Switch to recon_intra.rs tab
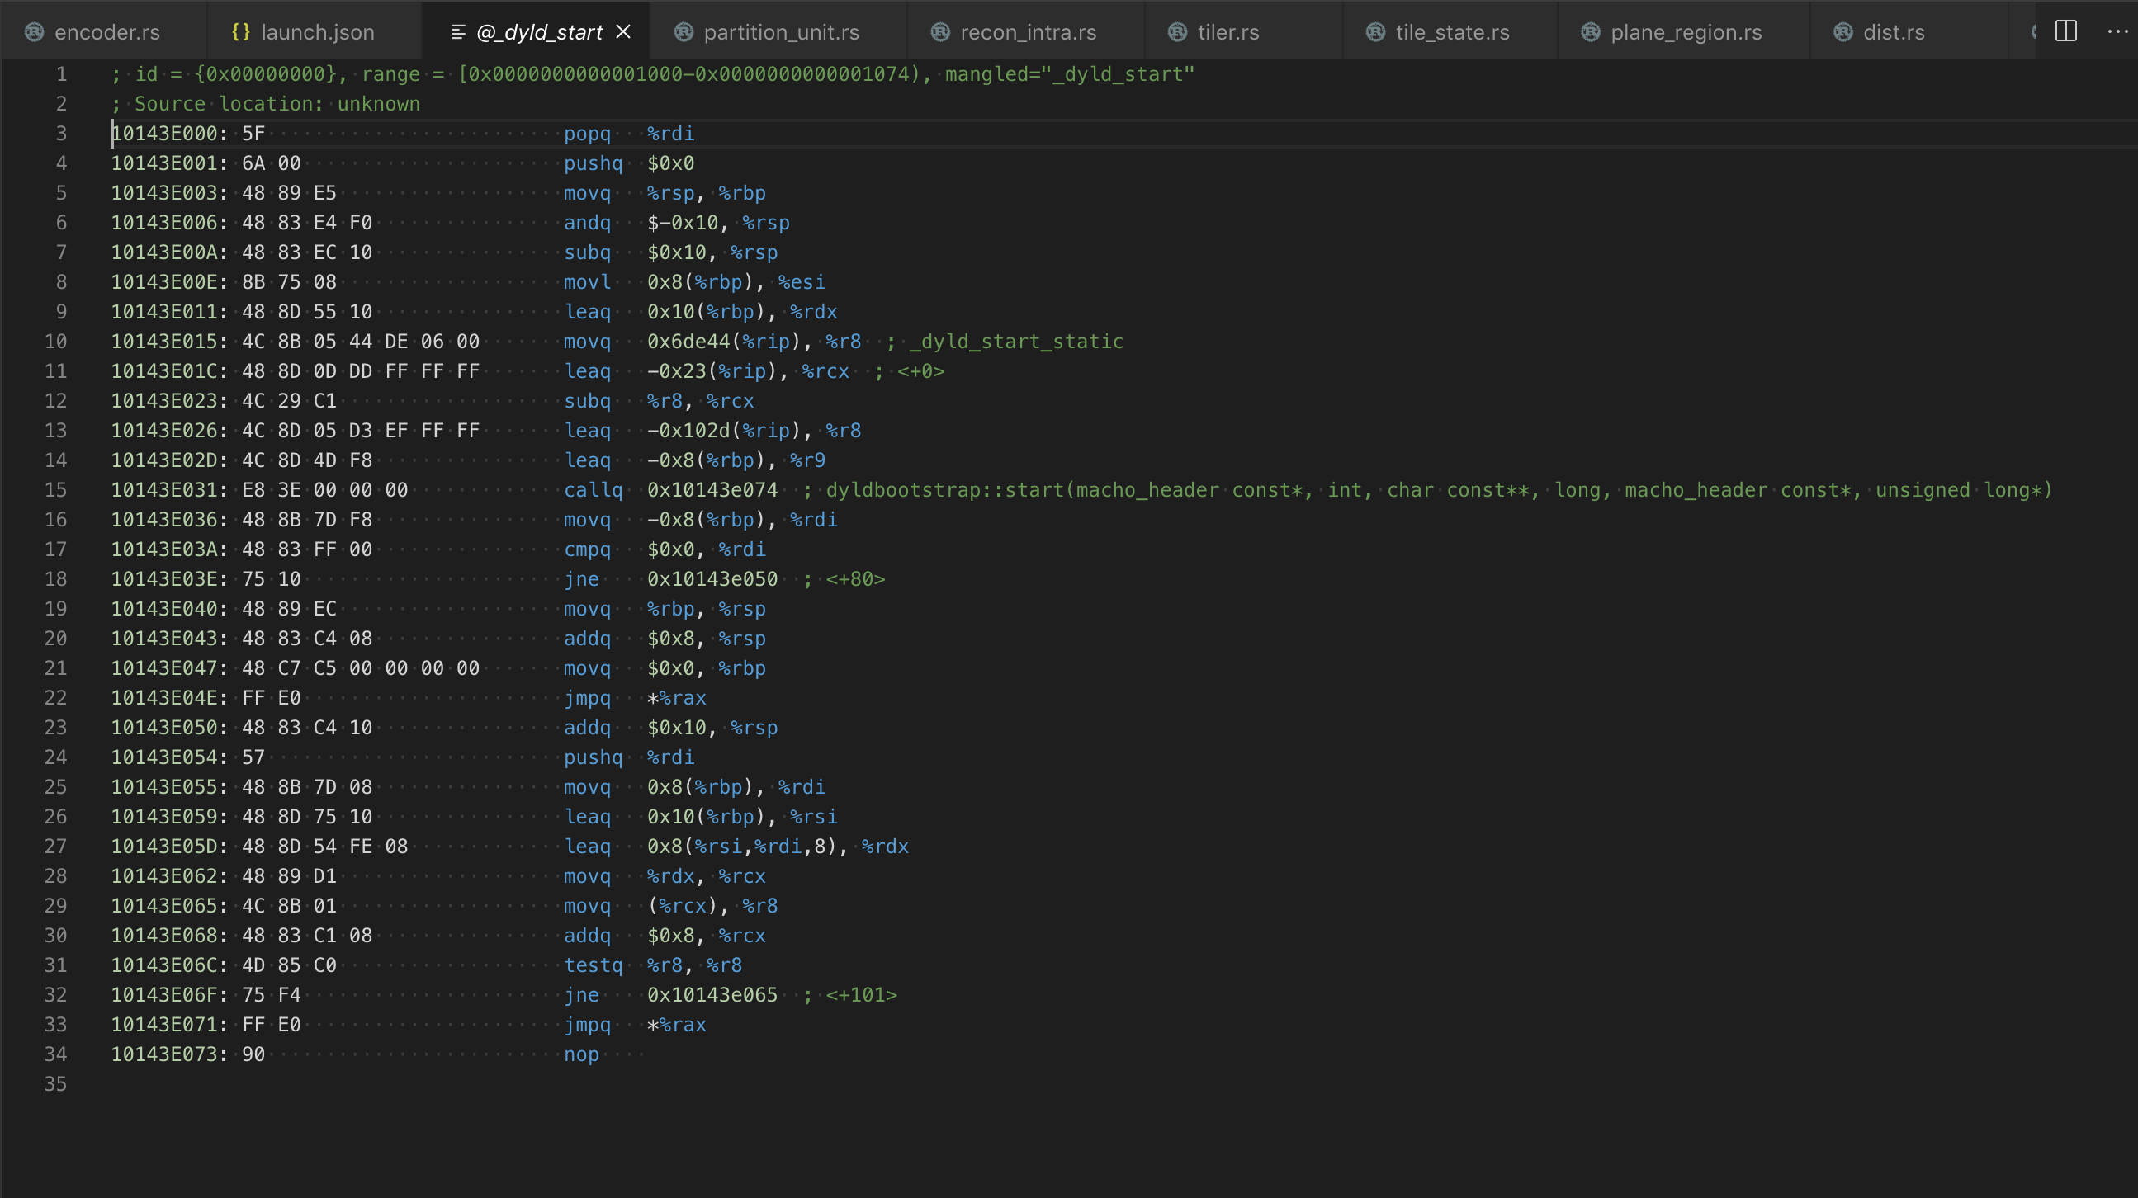The width and height of the screenshot is (2138, 1198). [1028, 32]
